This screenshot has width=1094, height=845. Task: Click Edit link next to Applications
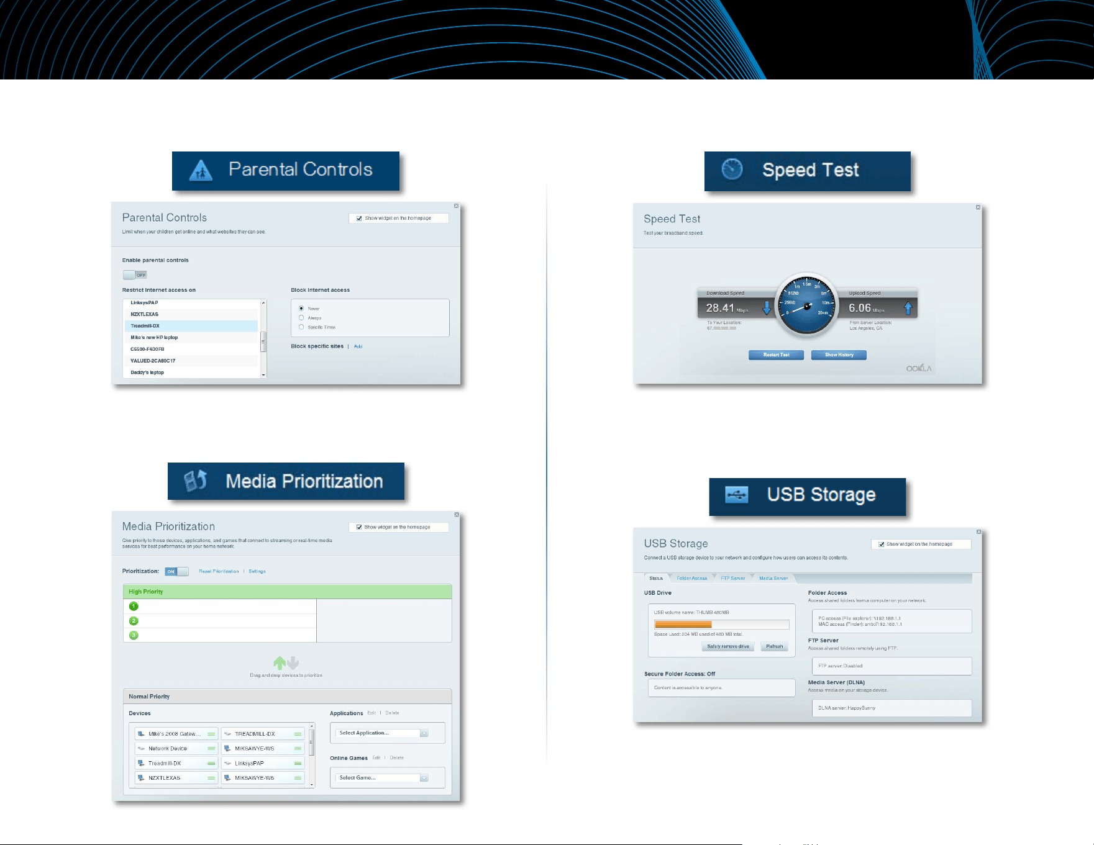[x=372, y=713]
